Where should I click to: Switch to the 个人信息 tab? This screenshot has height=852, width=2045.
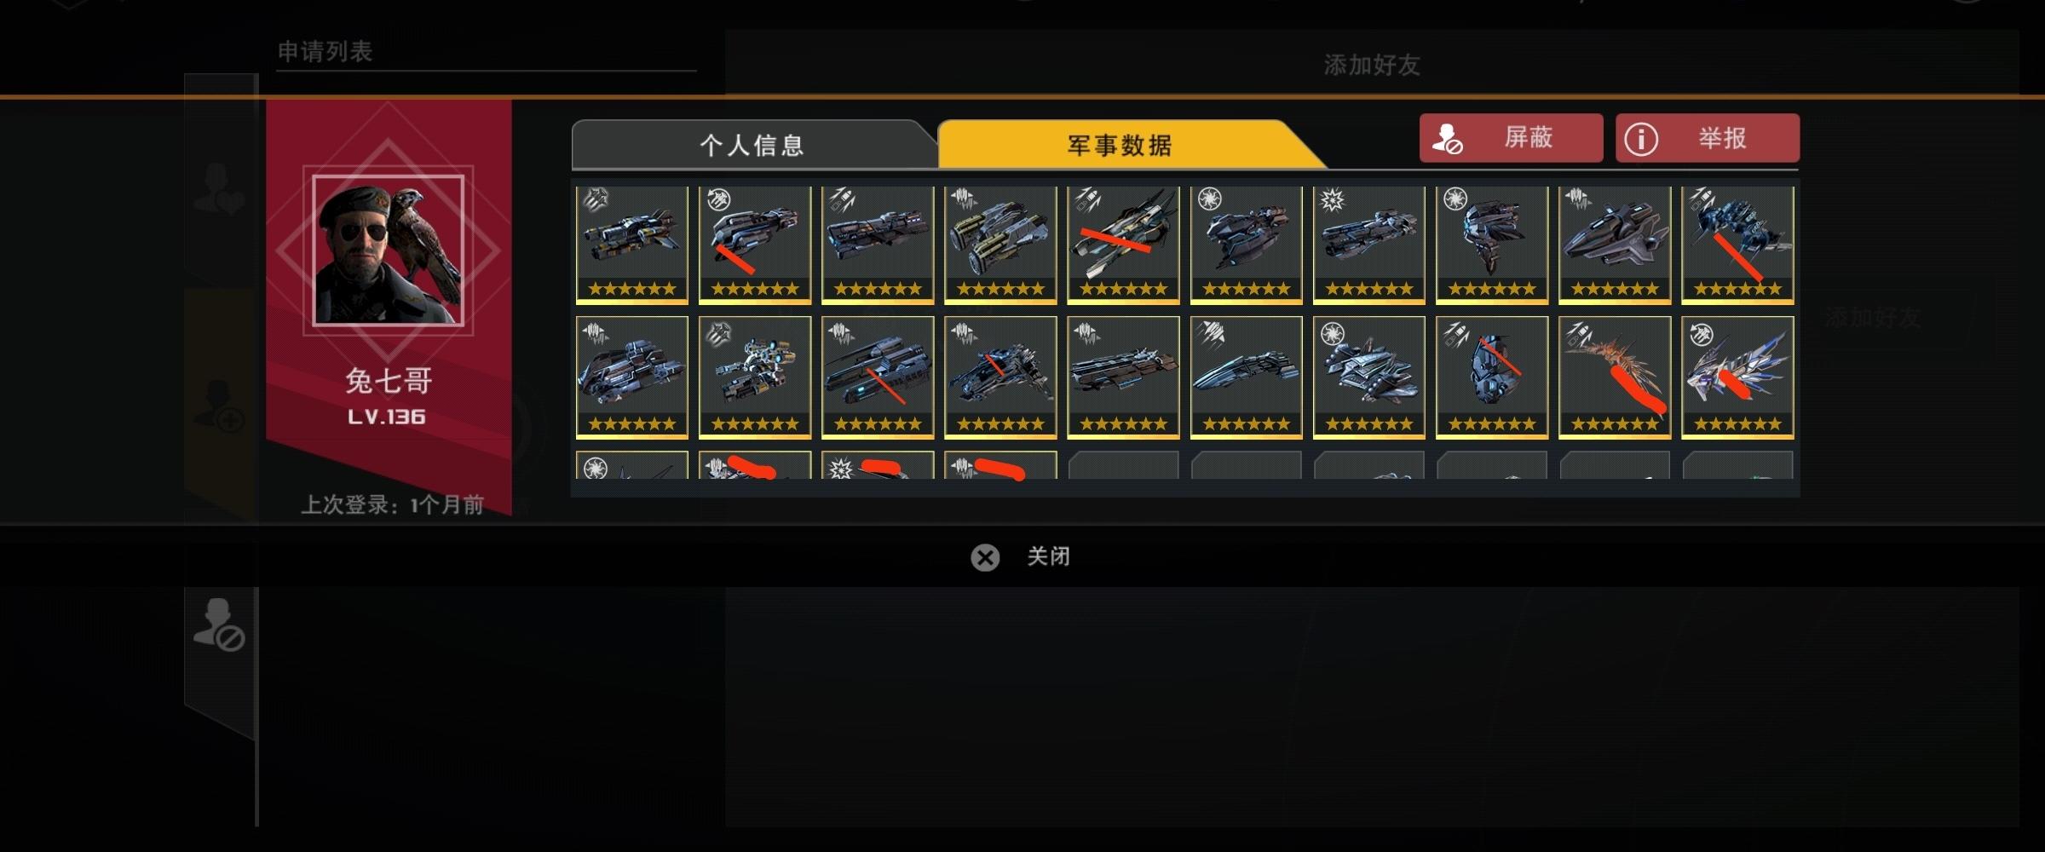[x=753, y=145]
